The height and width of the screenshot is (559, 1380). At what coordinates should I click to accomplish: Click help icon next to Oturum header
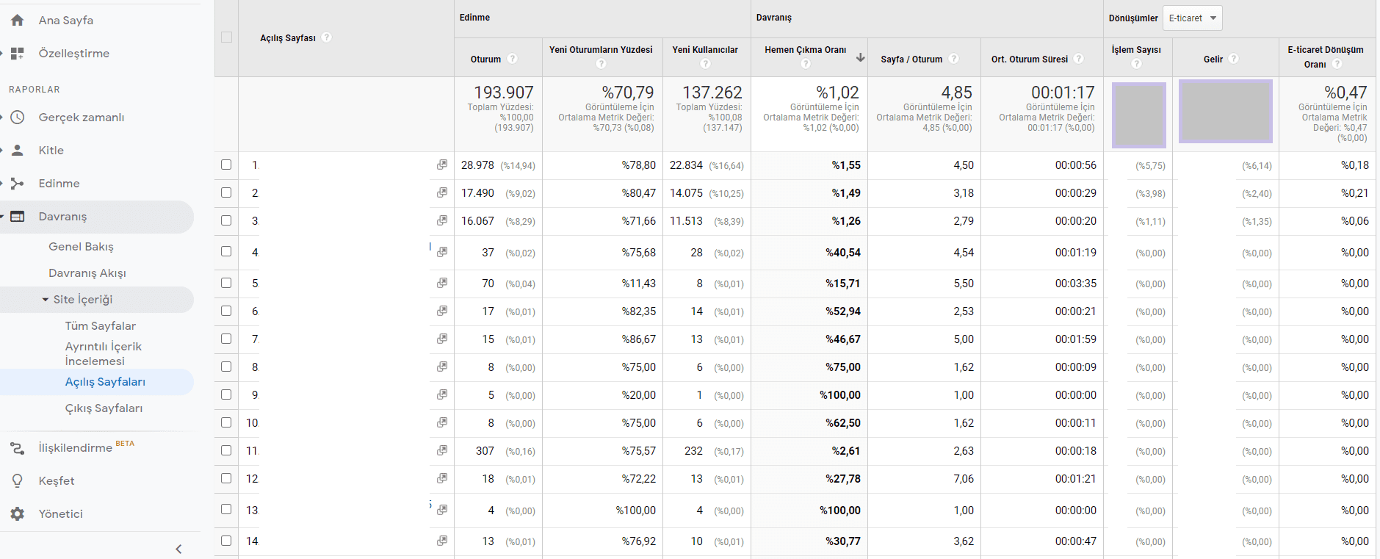coord(513,59)
